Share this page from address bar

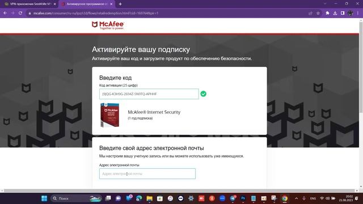(310, 13)
